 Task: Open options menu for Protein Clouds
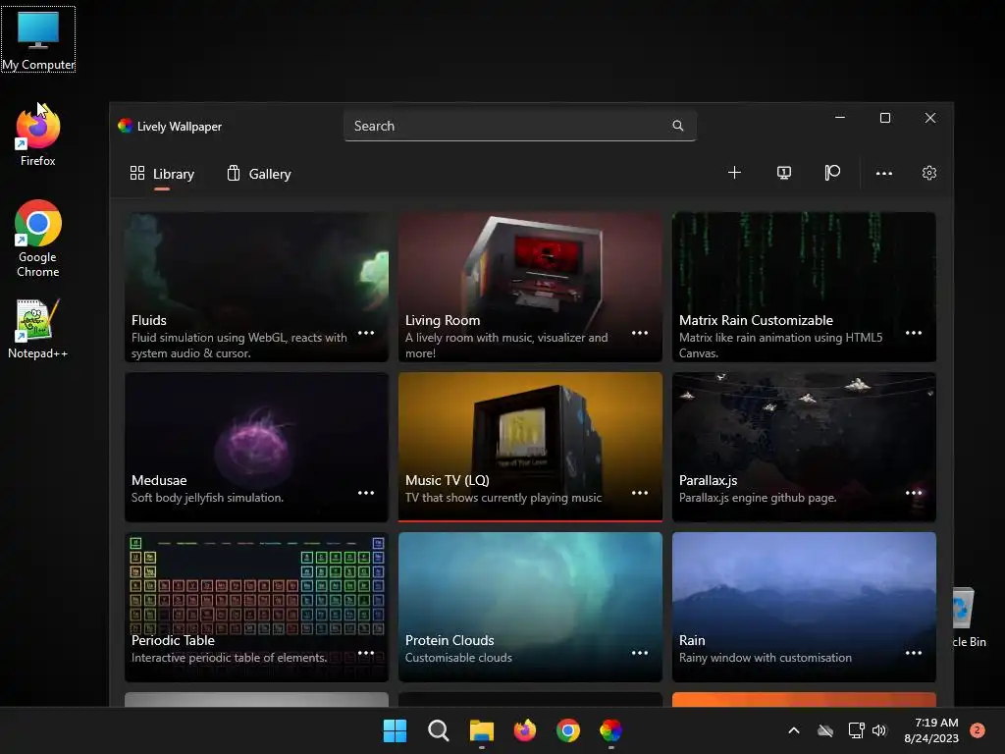[640, 653]
